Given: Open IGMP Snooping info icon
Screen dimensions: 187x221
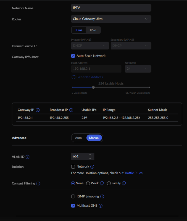Looking at the screenshot, I should coord(102,197).
